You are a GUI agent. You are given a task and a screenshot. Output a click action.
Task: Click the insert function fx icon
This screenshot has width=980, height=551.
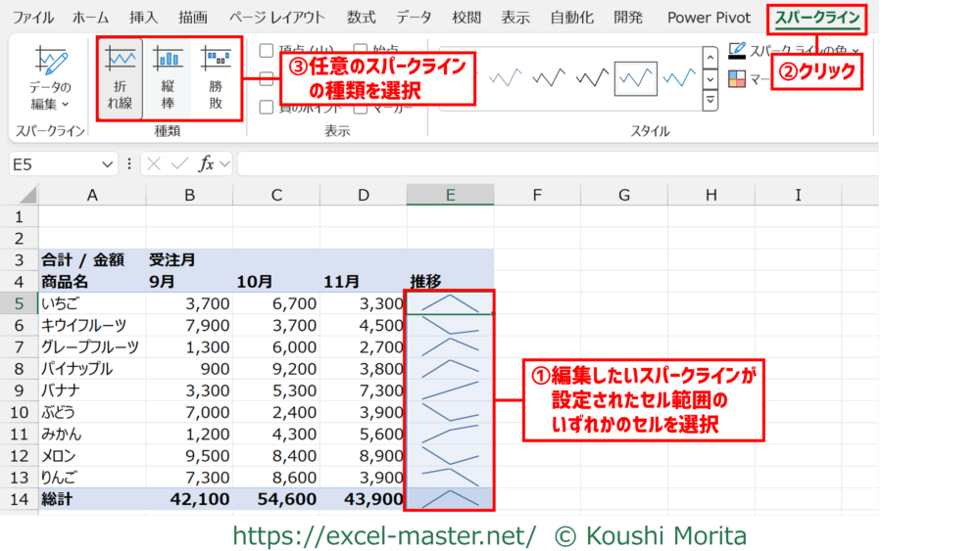pyautogui.click(x=207, y=164)
